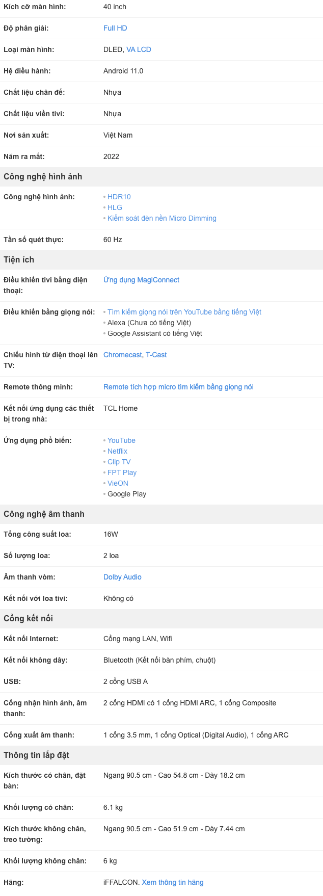Click the Netflix app link
The image size is (323, 896).
click(x=117, y=451)
